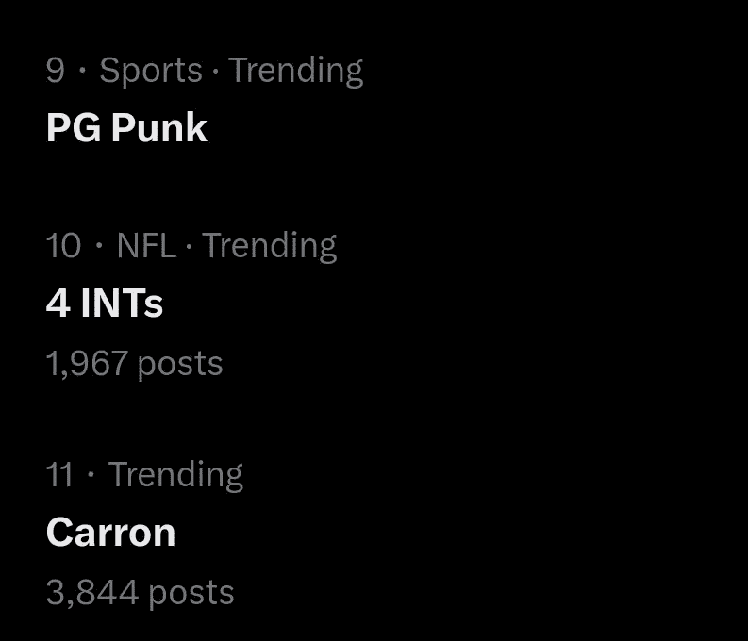Select the rank 9 number

pos(56,71)
